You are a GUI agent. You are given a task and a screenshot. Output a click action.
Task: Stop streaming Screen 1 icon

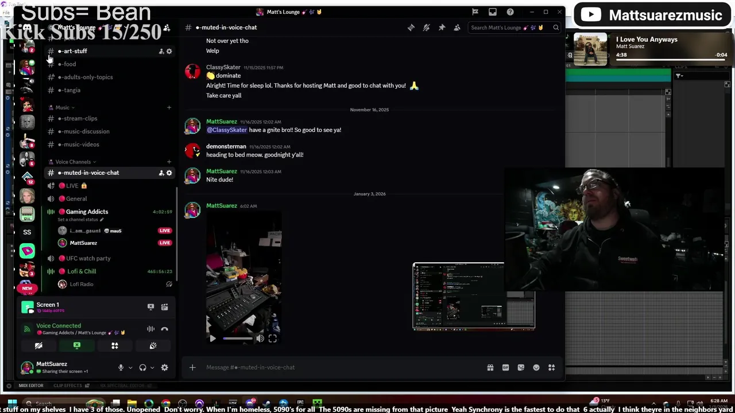tap(150, 307)
